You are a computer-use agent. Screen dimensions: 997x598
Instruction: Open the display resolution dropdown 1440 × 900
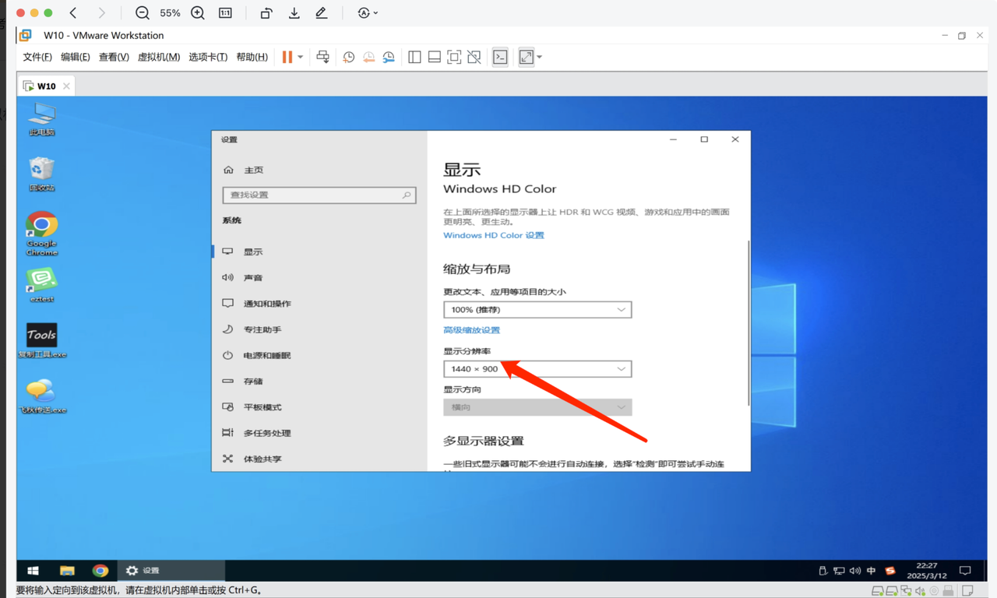[x=537, y=369]
